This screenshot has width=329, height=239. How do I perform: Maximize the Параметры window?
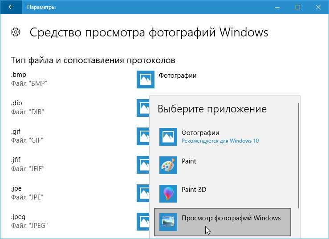298,7
